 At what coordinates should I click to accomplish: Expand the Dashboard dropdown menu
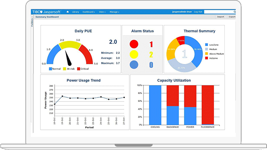click(89, 12)
